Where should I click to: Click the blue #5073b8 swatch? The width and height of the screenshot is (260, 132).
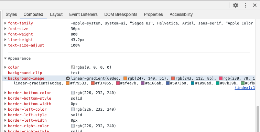pos(168,83)
